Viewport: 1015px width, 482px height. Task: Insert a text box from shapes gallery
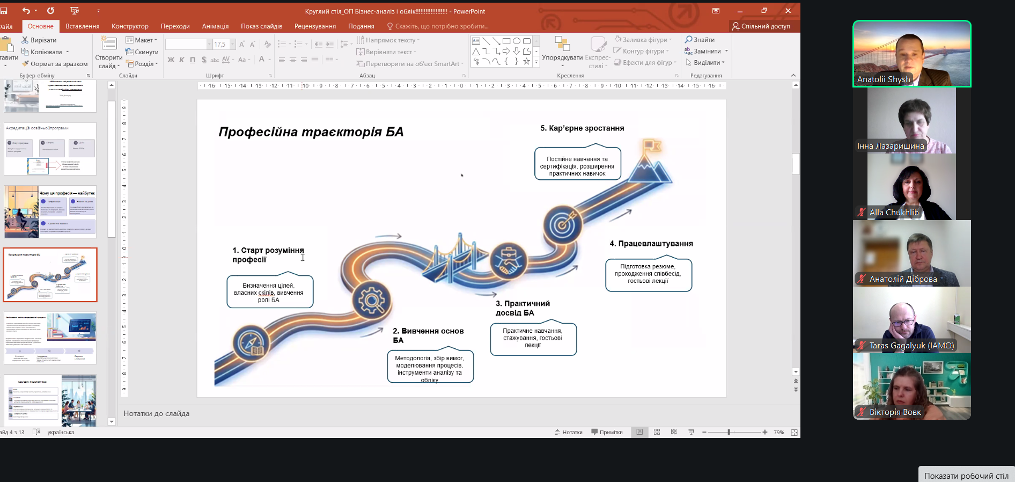(476, 41)
